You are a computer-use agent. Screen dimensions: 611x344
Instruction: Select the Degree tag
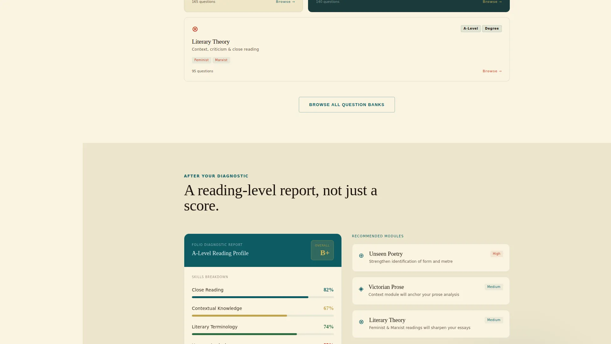(492, 29)
